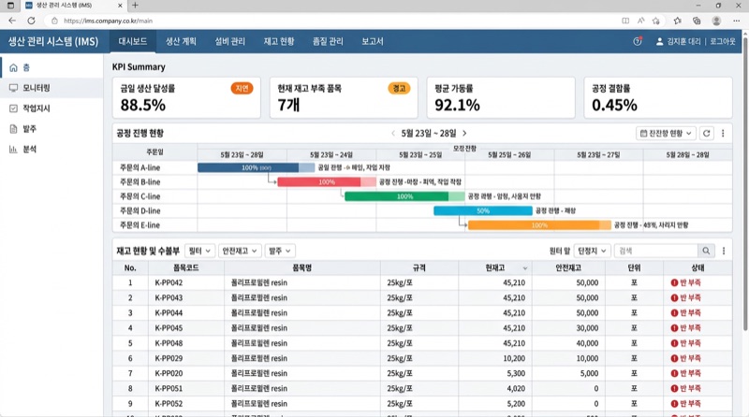The image size is (749, 417).
Task: Click the browser back arrow
Action: coord(12,21)
